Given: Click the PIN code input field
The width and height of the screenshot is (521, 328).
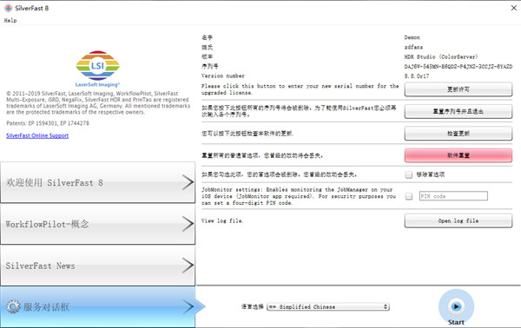Looking at the screenshot, I should coord(453,196).
